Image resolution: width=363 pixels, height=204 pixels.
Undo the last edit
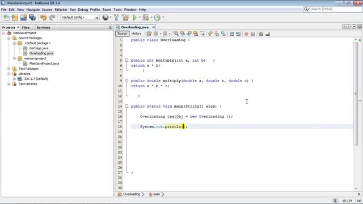(43, 18)
